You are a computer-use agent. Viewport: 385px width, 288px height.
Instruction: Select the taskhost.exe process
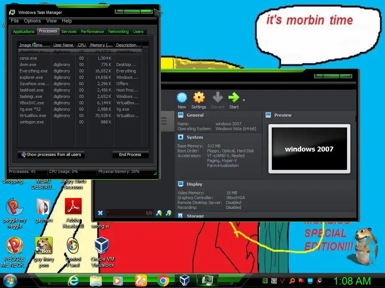point(80,90)
